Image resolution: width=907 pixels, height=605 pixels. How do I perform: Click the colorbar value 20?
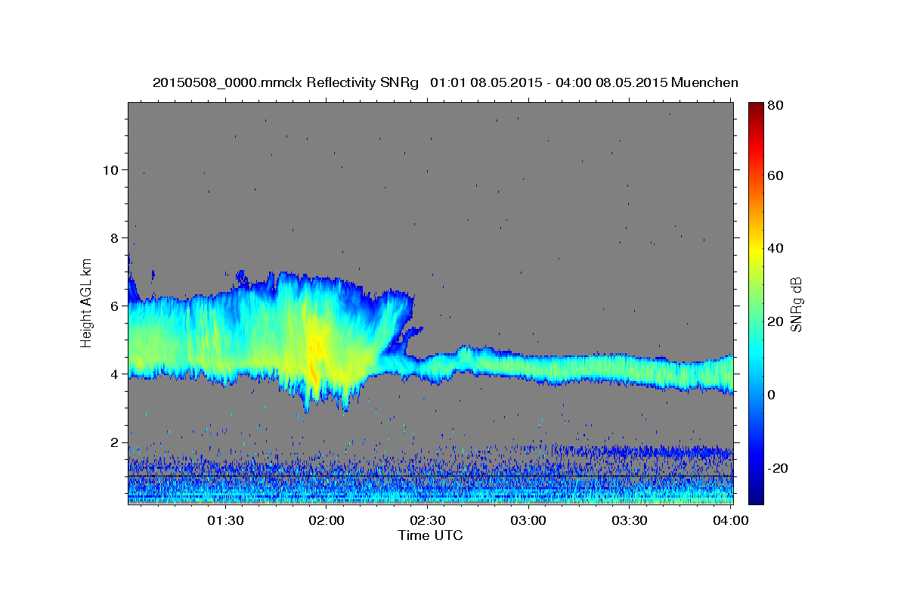tap(774, 322)
